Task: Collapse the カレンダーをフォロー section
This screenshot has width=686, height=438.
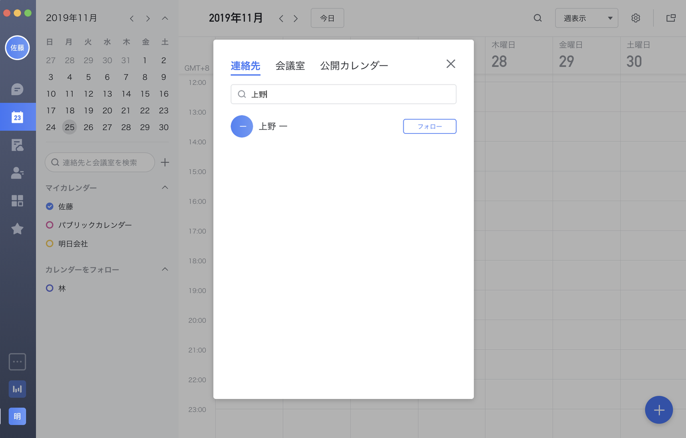Action: coord(165,269)
